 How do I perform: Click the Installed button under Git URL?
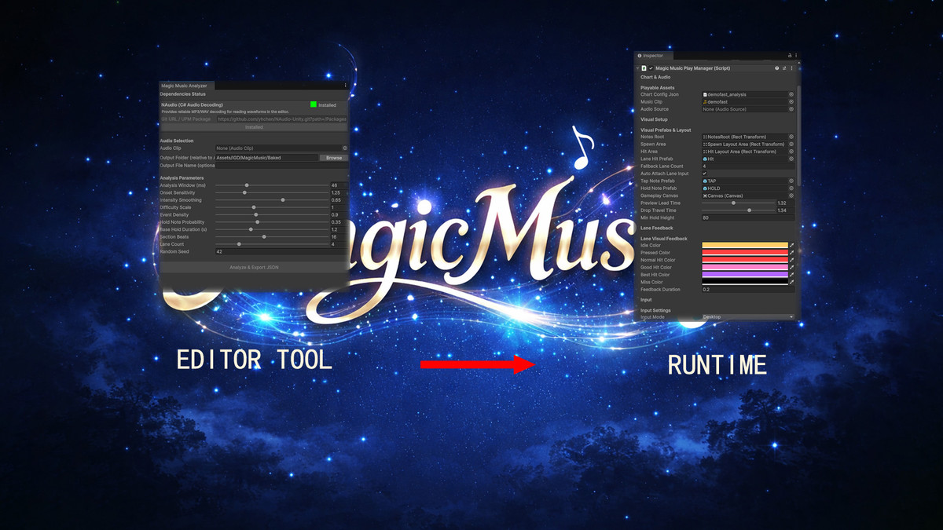tap(254, 127)
